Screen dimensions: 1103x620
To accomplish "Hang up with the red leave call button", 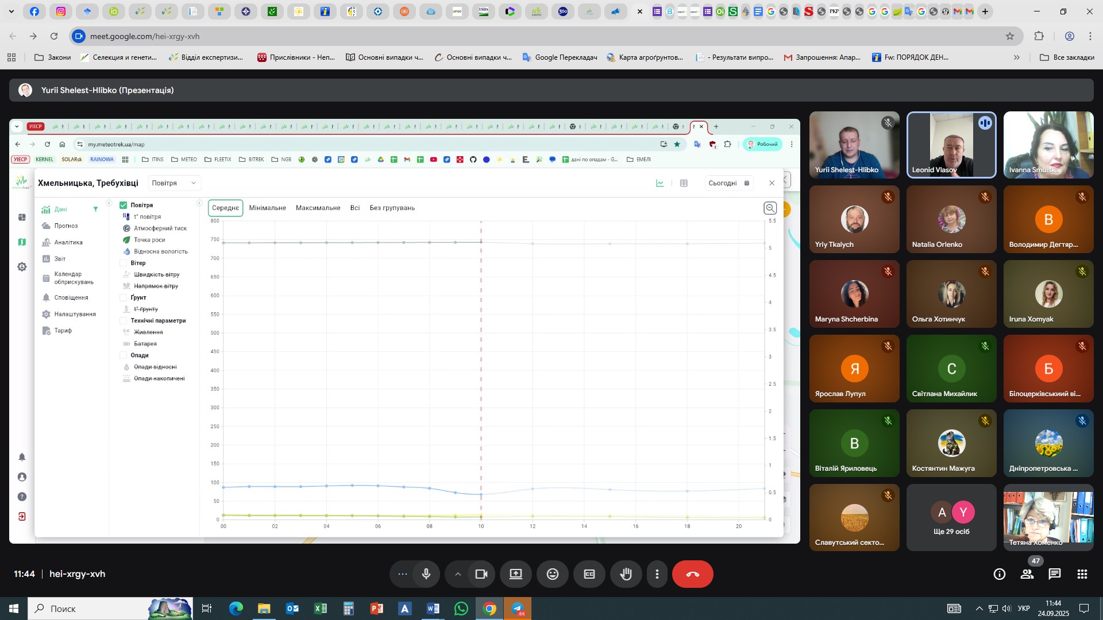I will pyautogui.click(x=693, y=574).
